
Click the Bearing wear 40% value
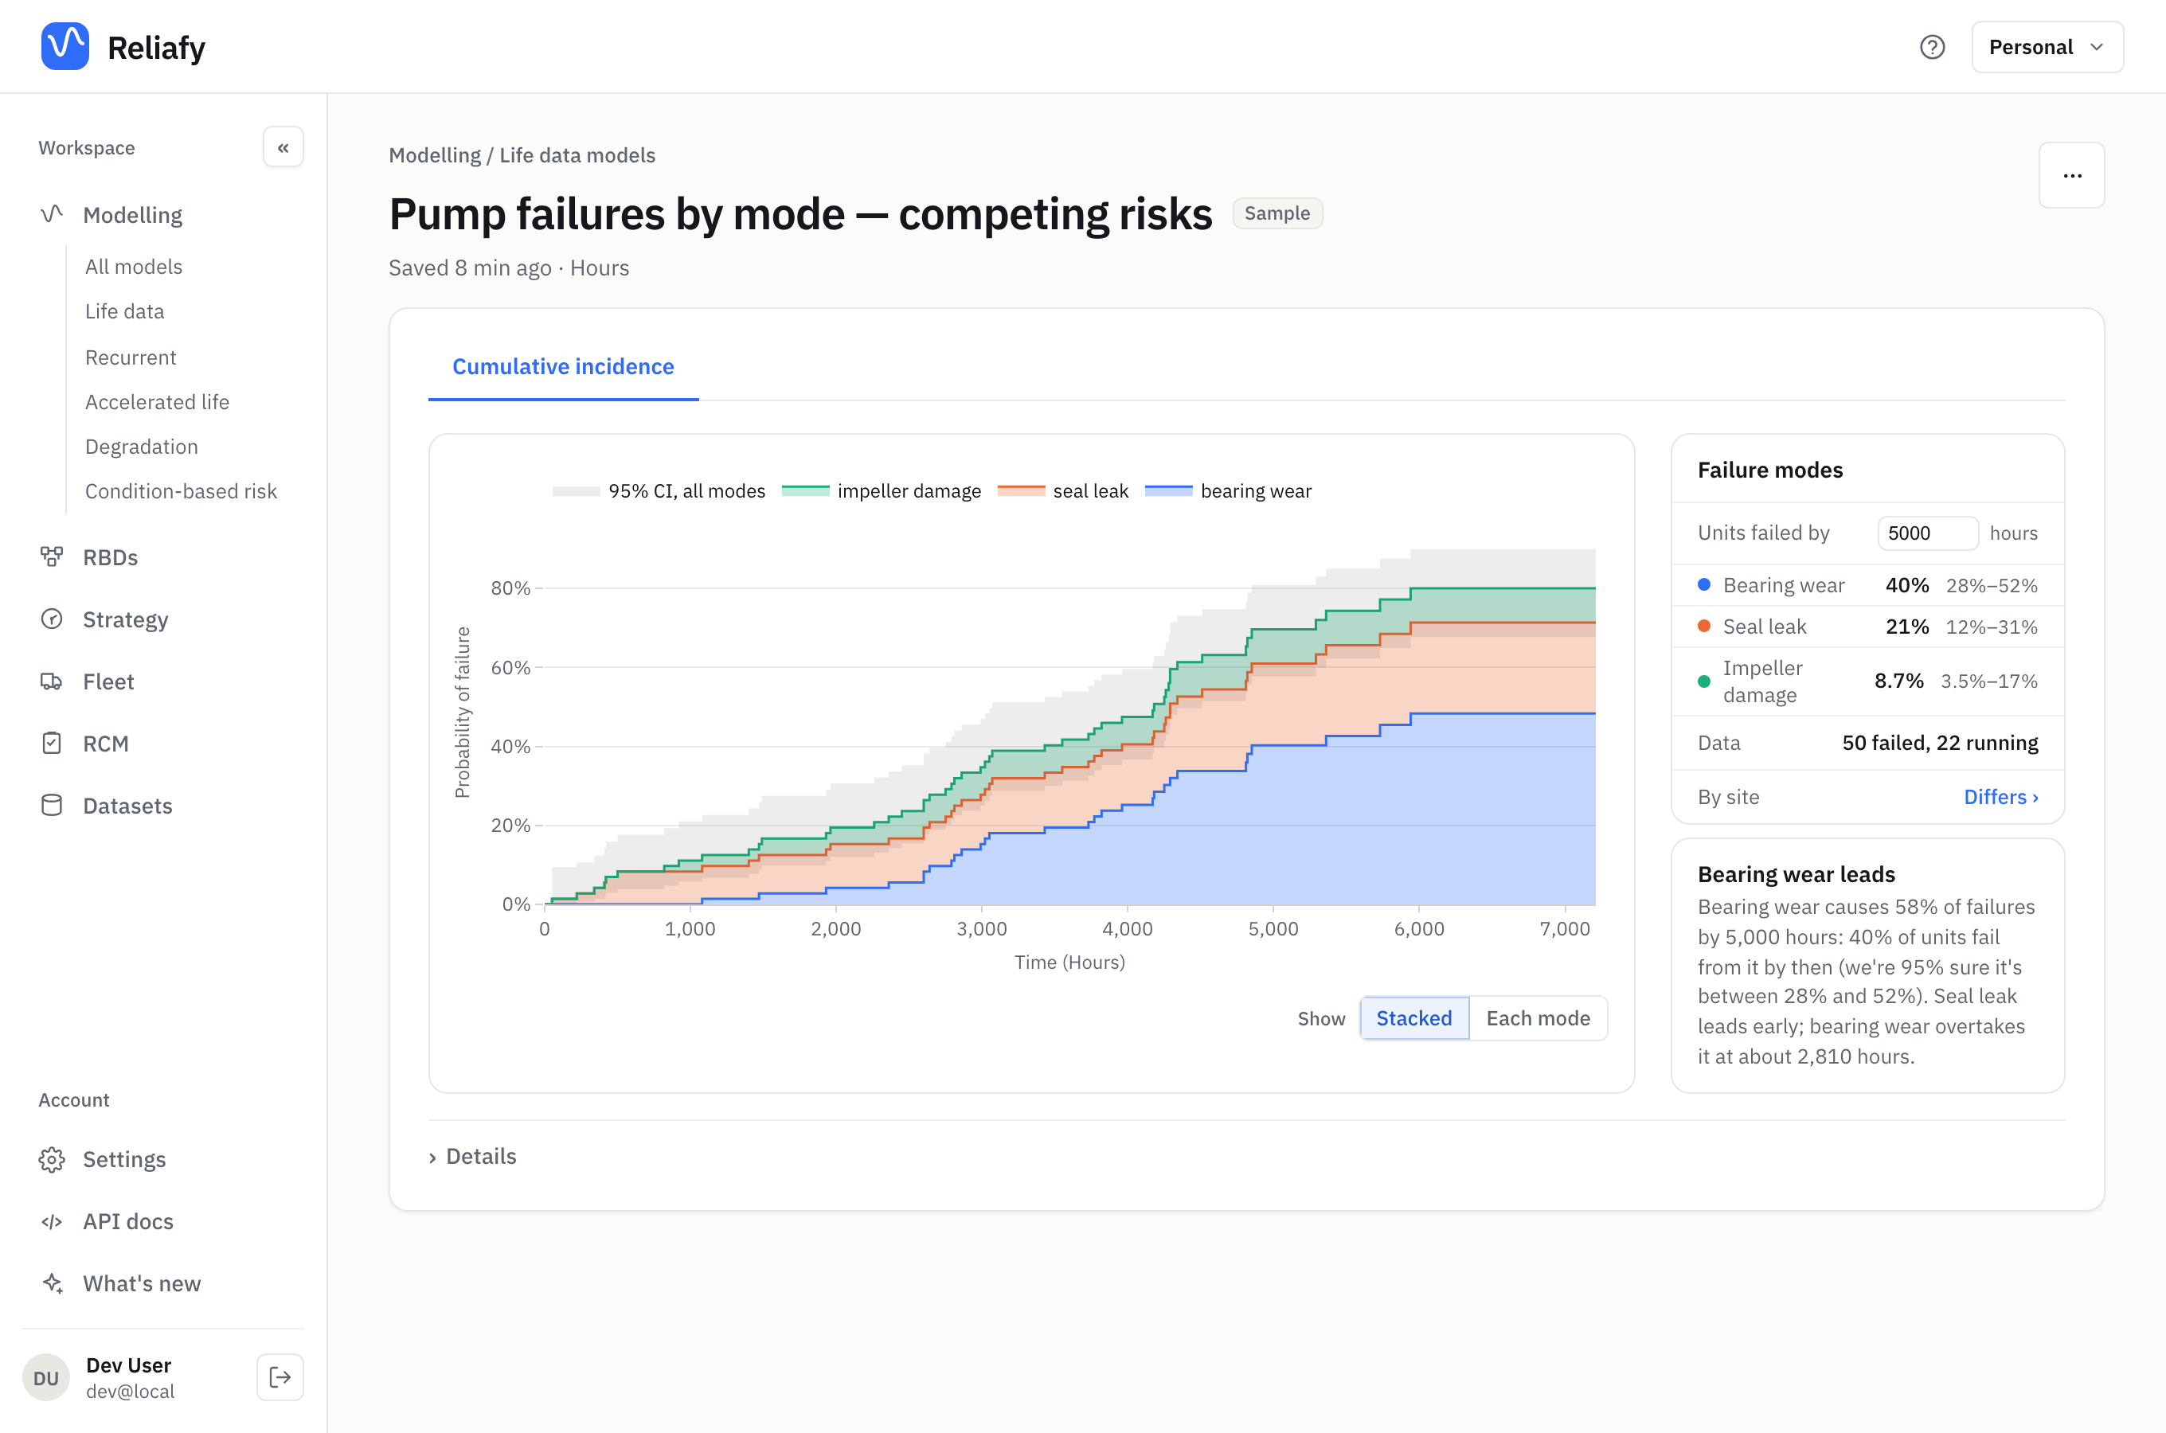pyautogui.click(x=1907, y=585)
